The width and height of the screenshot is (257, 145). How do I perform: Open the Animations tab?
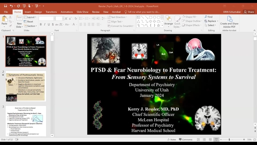tap(67, 12)
